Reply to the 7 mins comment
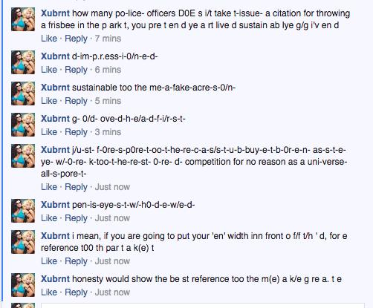The height and width of the screenshot is (308, 373). (76, 39)
